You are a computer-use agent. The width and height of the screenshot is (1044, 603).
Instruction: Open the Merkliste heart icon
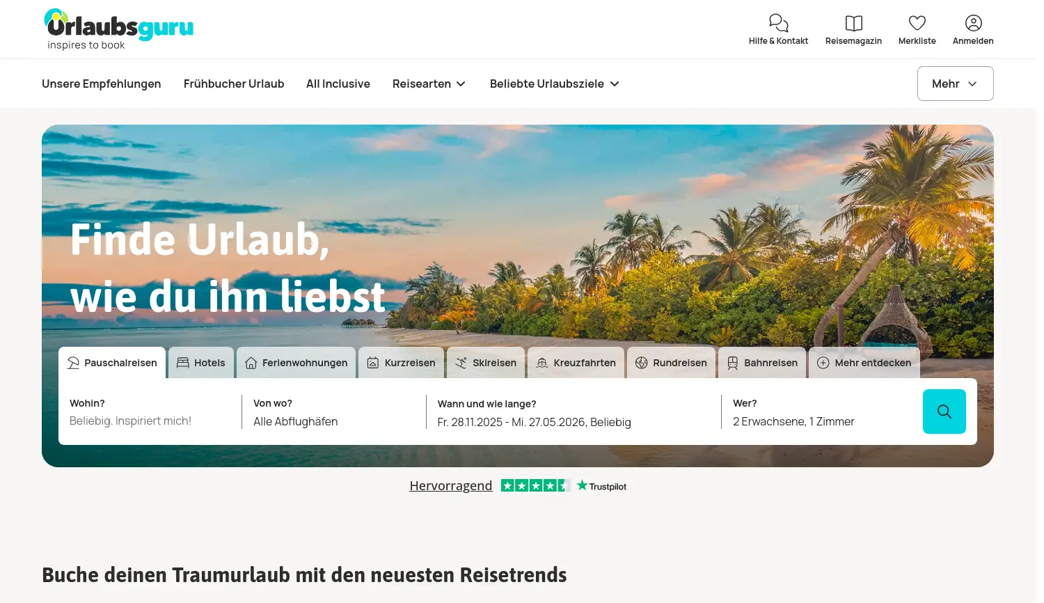917,23
